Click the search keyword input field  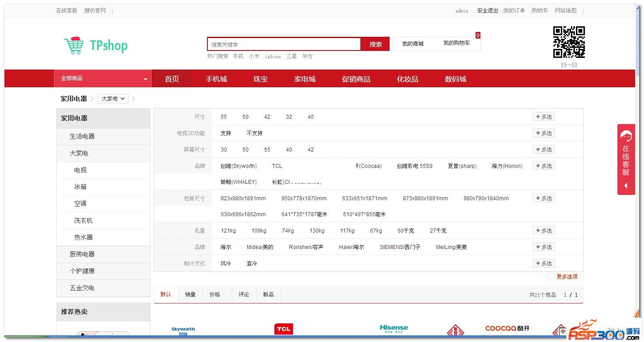284,44
